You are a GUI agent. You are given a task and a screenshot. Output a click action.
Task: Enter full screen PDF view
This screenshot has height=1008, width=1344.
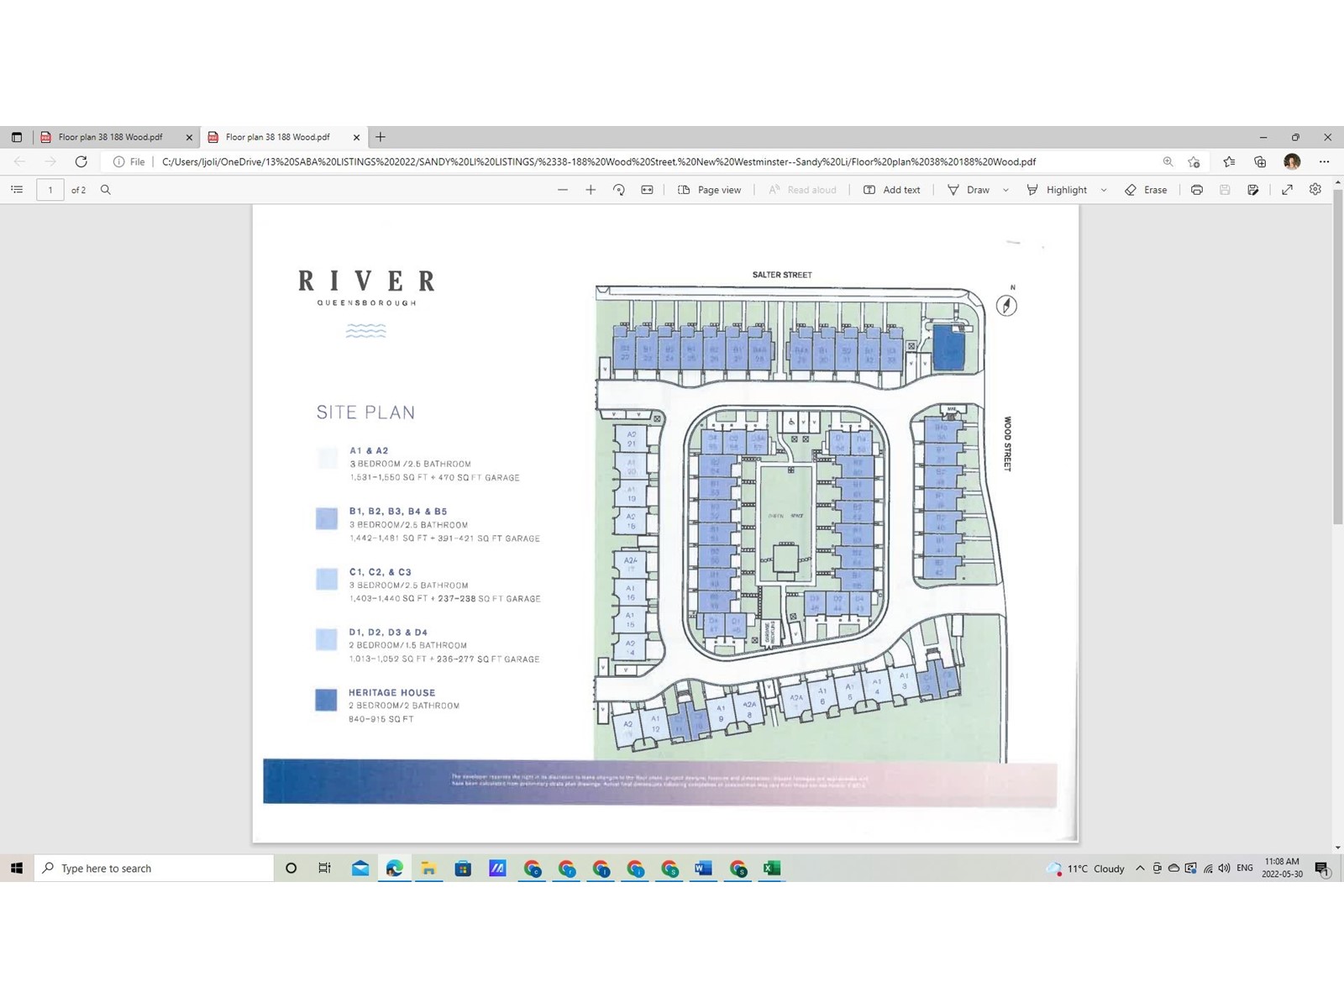[1287, 190]
